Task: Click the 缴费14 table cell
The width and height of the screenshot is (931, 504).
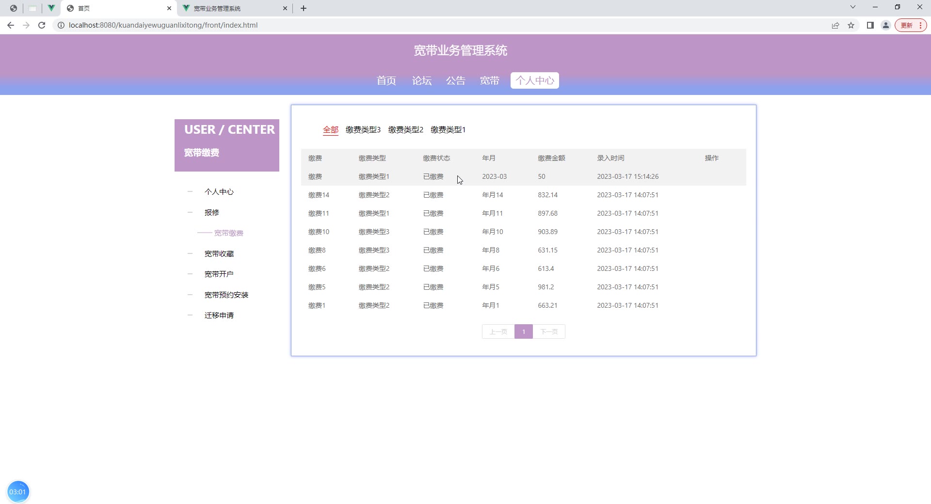Action: pos(319,195)
